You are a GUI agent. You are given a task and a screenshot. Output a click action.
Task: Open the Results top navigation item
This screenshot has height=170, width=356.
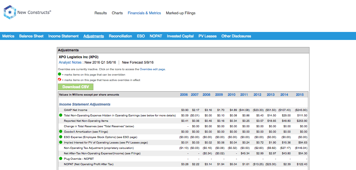(101, 13)
